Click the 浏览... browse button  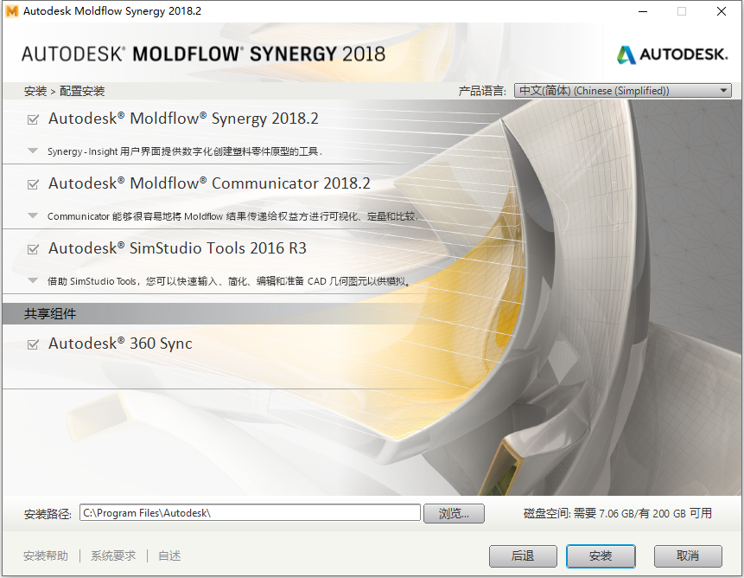coord(454,513)
